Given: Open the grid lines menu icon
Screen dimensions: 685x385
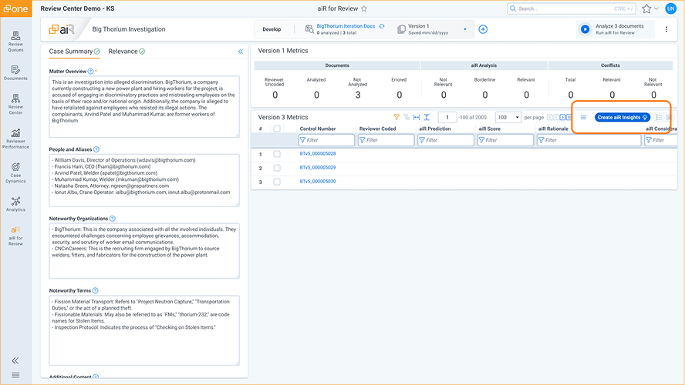Looking at the screenshot, I should [x=583, y=117].
